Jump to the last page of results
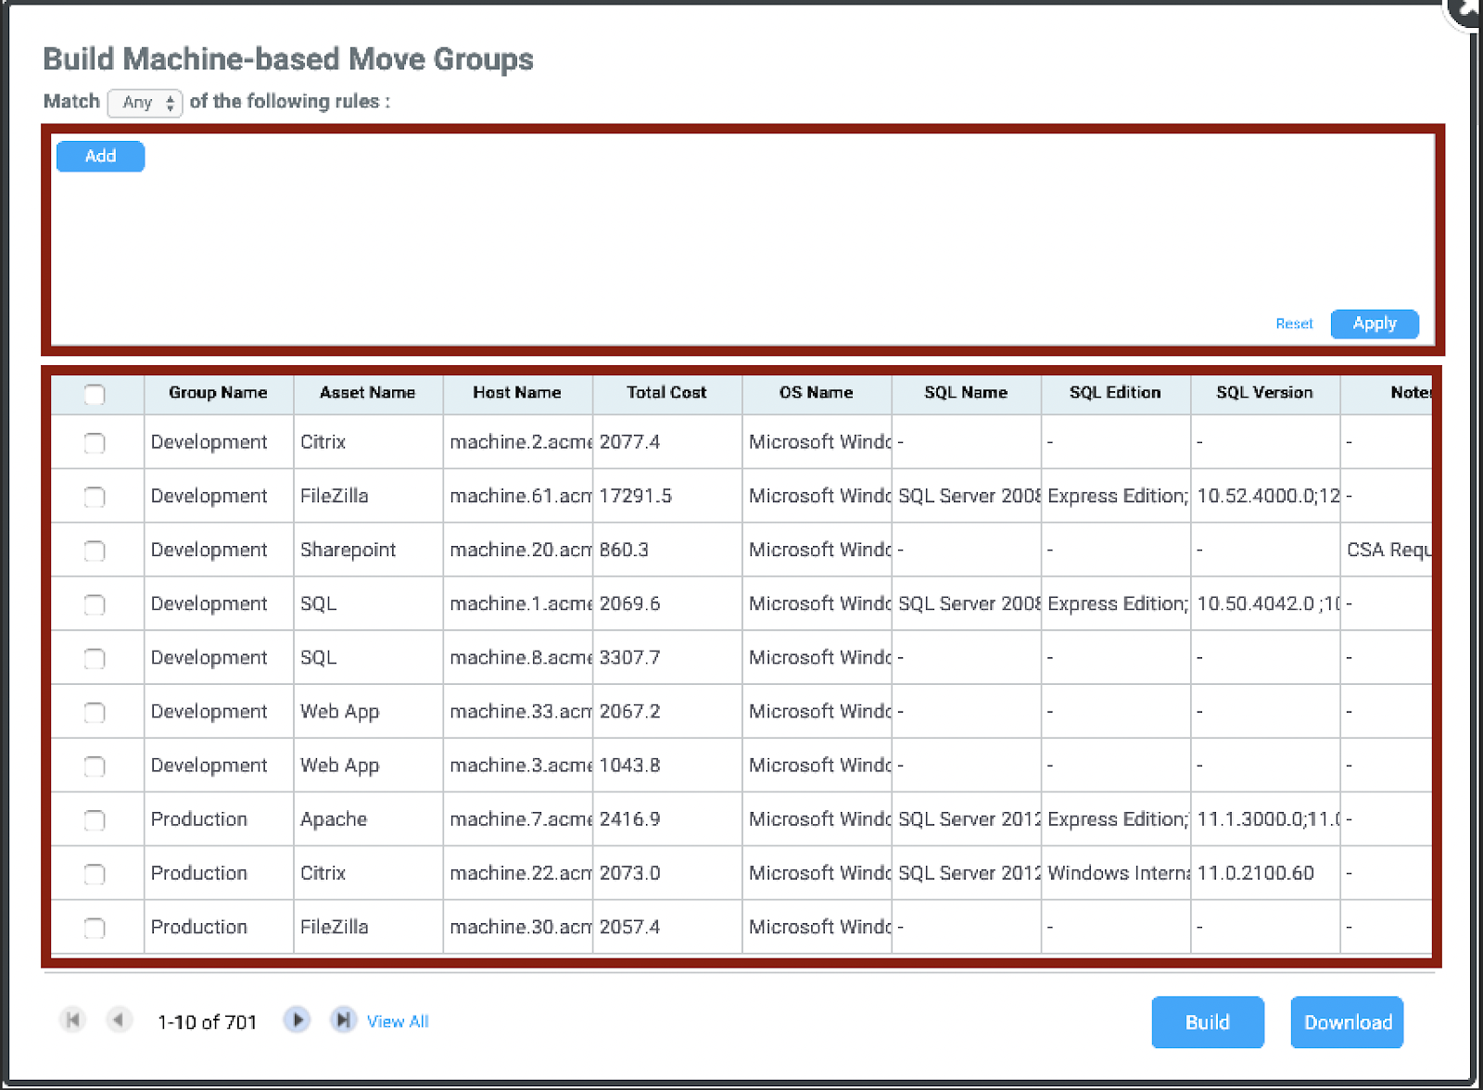Screen dimensions: 1483x1090 [343, 1020]
